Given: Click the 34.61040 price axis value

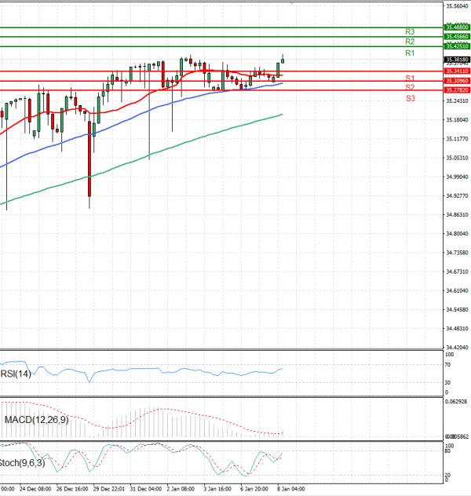Looking at the screenshot, I should 457,290.
